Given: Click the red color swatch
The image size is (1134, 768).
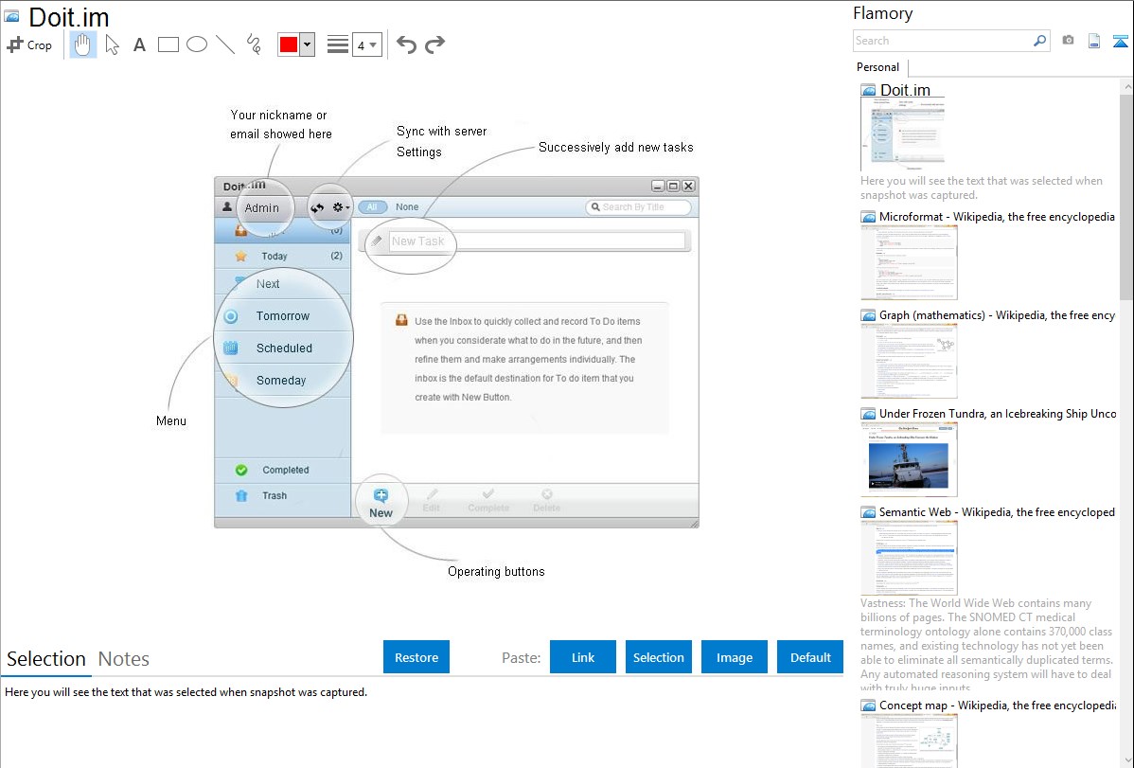Looking at the screenshot, I should (289, 45).
